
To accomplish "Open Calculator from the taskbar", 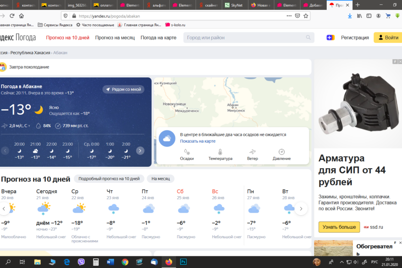I will coord(96,262).
